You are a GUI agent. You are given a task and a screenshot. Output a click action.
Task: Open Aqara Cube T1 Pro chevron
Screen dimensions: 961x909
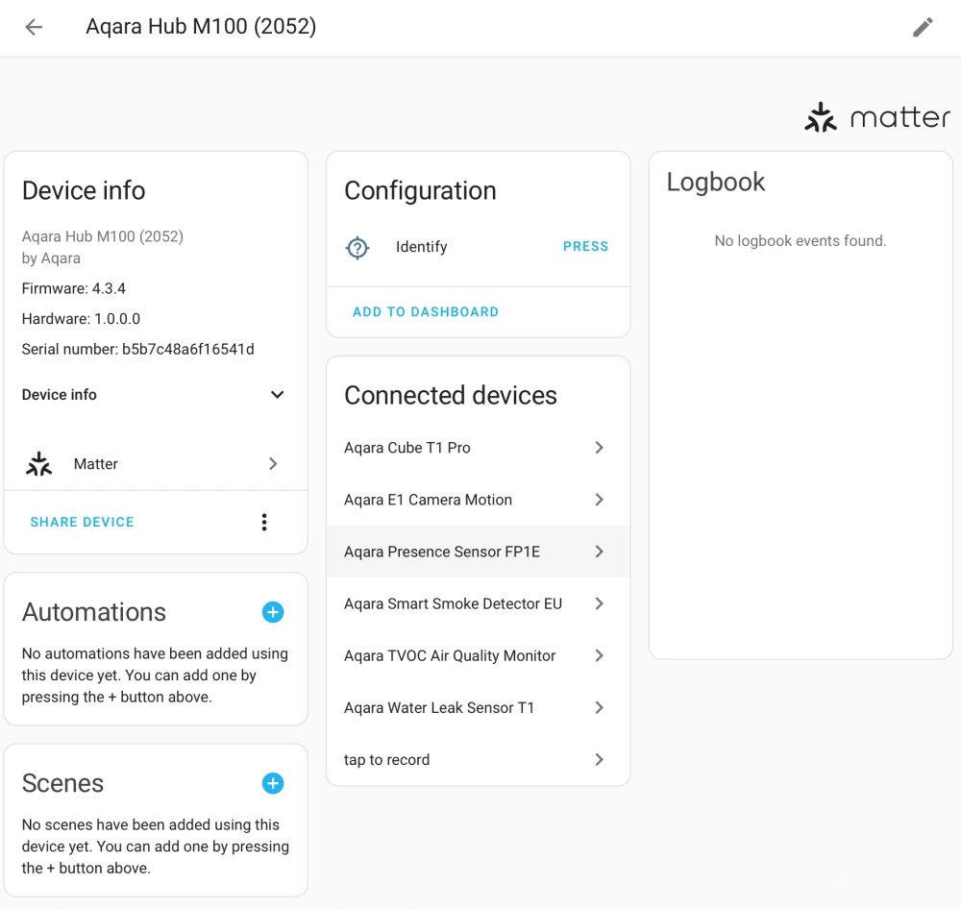pyautogui.click(x=599, y=448)
